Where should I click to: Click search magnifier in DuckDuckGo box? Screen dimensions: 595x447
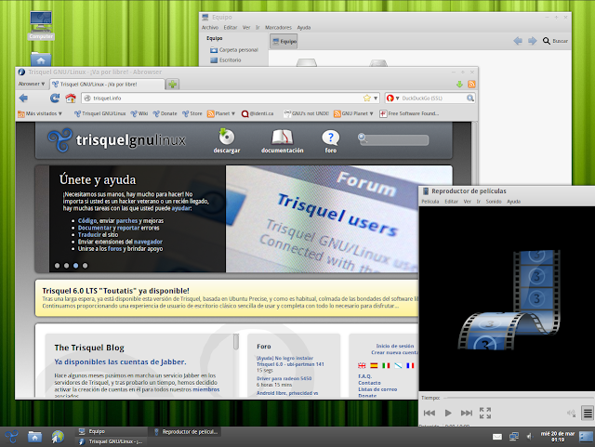click(470, 99)
